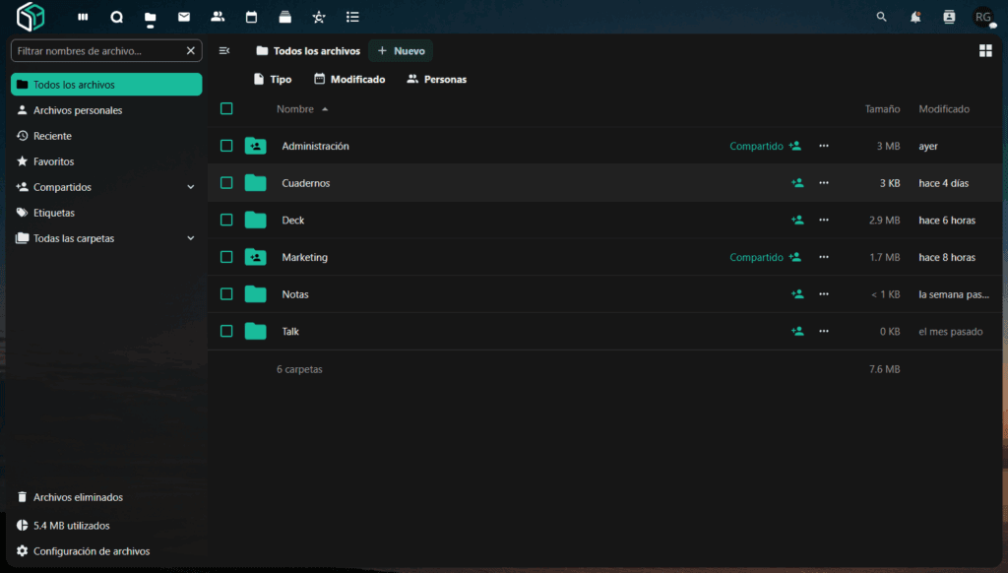The width and height of the screenshot is (1008, 573).
Task: Click share icon for Cuadernos folder
Action: (x=797, y=183)
